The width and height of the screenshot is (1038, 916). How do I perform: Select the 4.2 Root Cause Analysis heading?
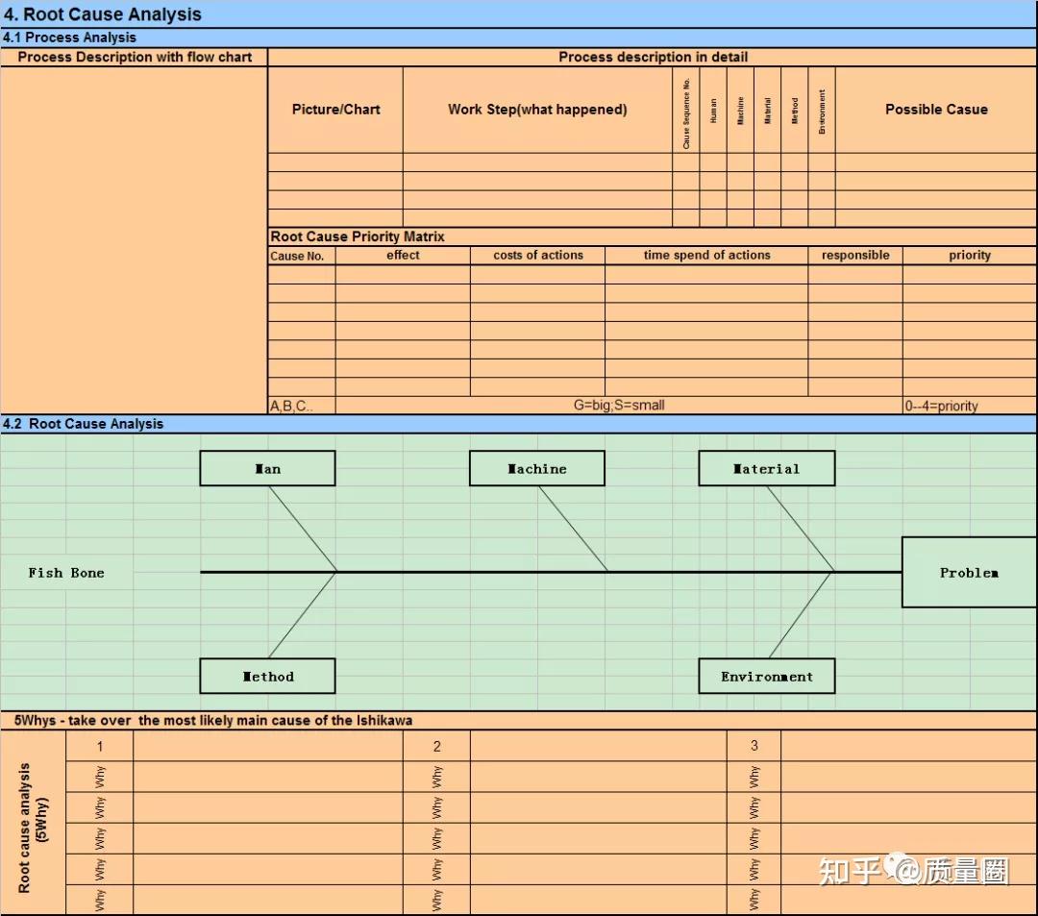pyautogui.click(x=83, y=424)
